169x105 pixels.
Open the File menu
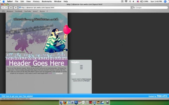coord(17,1)
